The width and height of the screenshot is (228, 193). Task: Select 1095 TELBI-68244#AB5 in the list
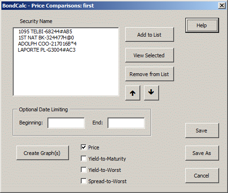click(x=45, y=31)
